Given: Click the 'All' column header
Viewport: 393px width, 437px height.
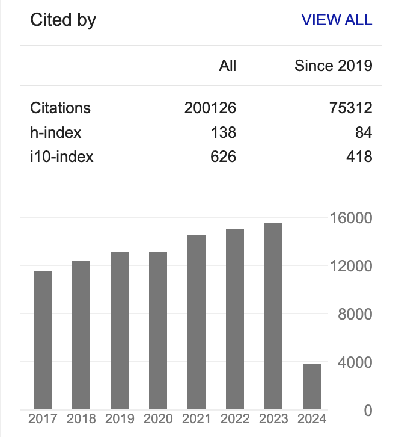Looking at the screenshot, I should click(228, 66).
